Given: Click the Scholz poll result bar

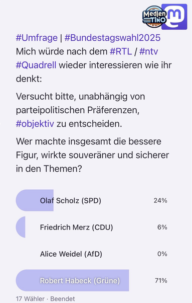Looking at the screenshot, I should point(35,200).
